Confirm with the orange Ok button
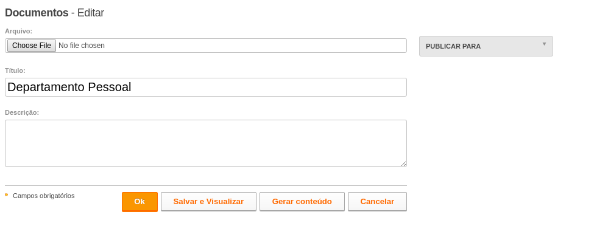The height and width of the screenshot is (226, 594). click(140, 202)
